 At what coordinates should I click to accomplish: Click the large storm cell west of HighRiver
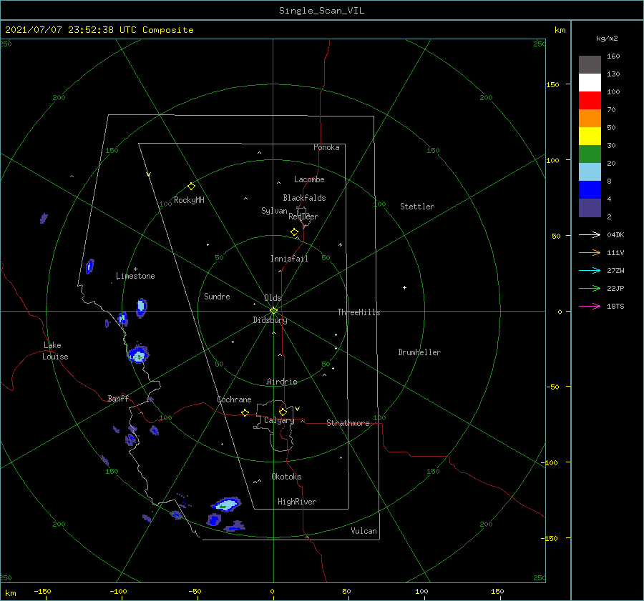(226, 505)
